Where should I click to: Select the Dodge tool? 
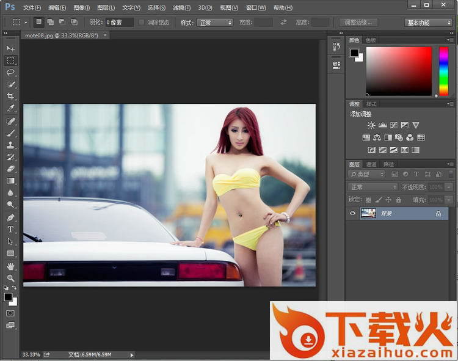(x=10, y=205)
